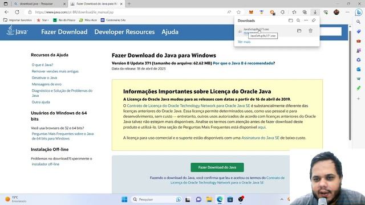Open the Developer Resources menu
The height and width of the screenshot is (205, 365).
pyautogui.click(x=124, y=32)
